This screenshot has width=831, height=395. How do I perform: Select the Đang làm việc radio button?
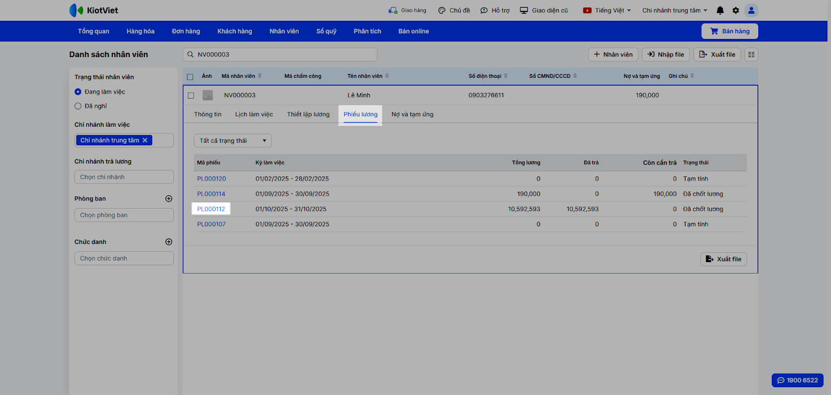click(x=78, y=92)
